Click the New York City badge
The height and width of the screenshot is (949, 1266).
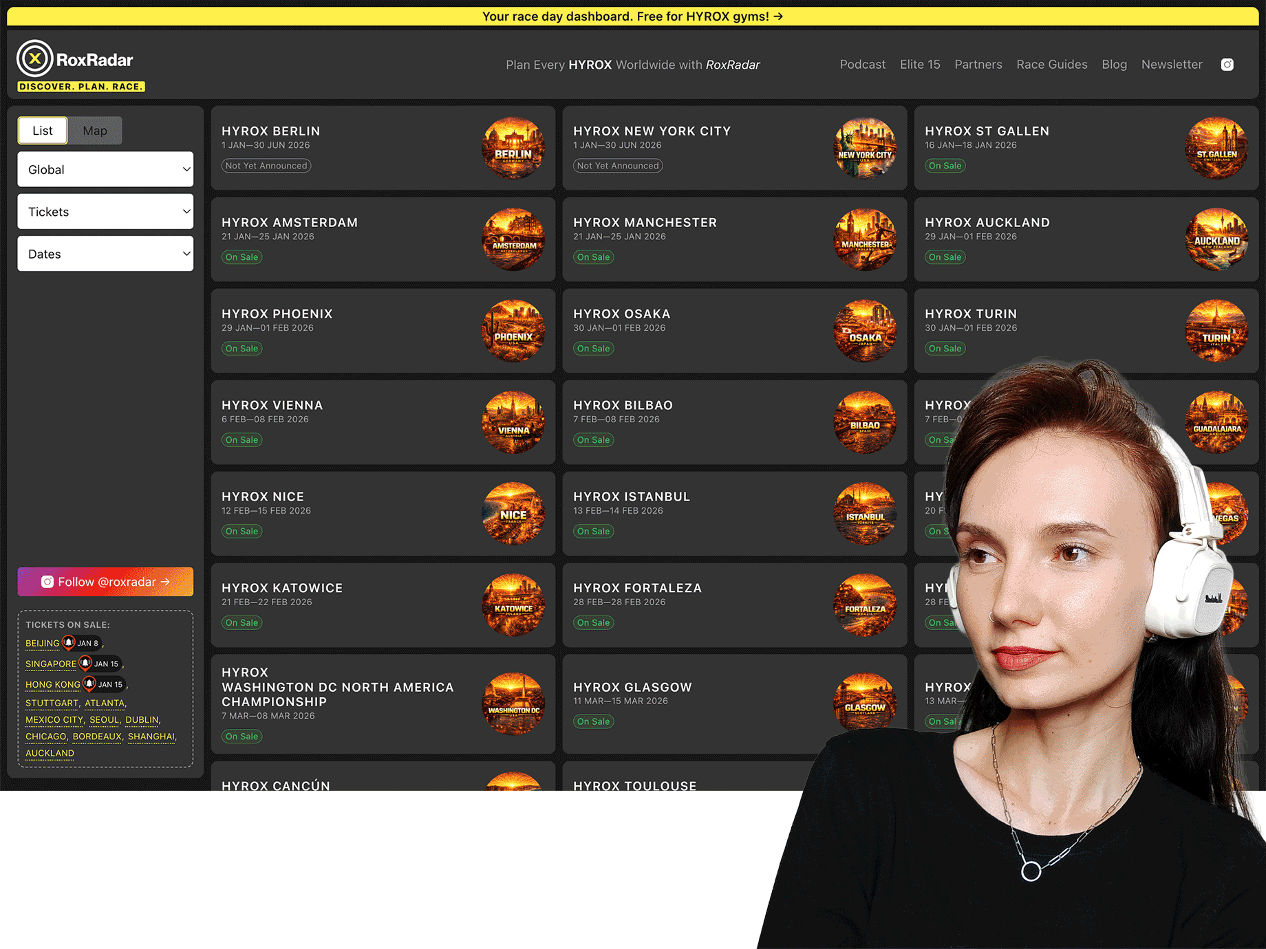pos(865,149)
